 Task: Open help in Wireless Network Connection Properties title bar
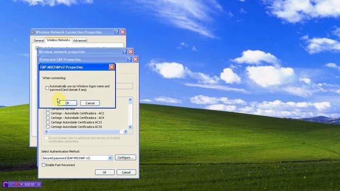pos(117,32)
